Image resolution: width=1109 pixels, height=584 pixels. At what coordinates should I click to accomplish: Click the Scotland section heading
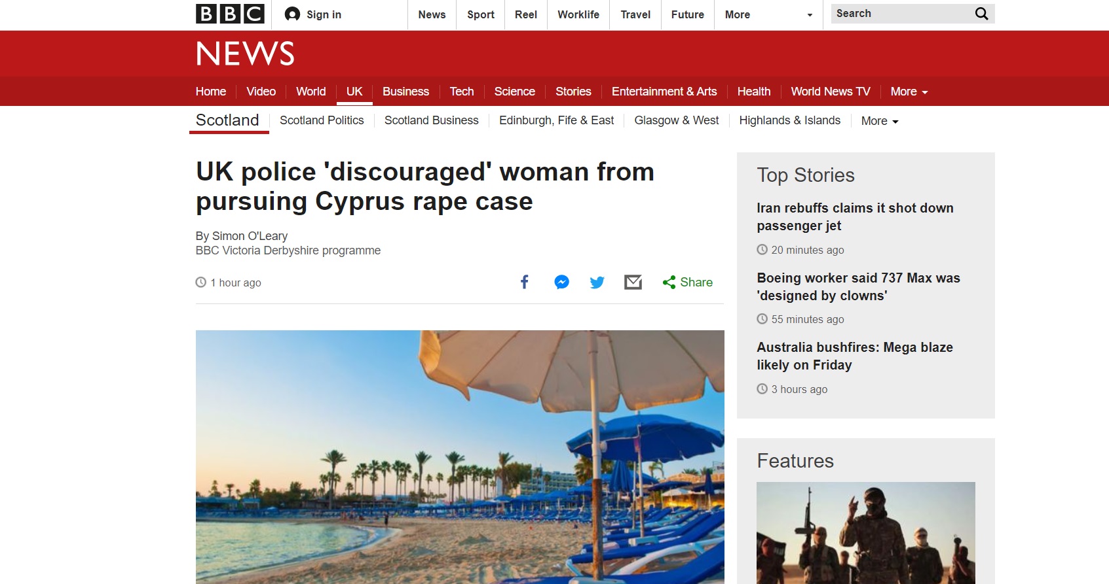coord(227,120)
